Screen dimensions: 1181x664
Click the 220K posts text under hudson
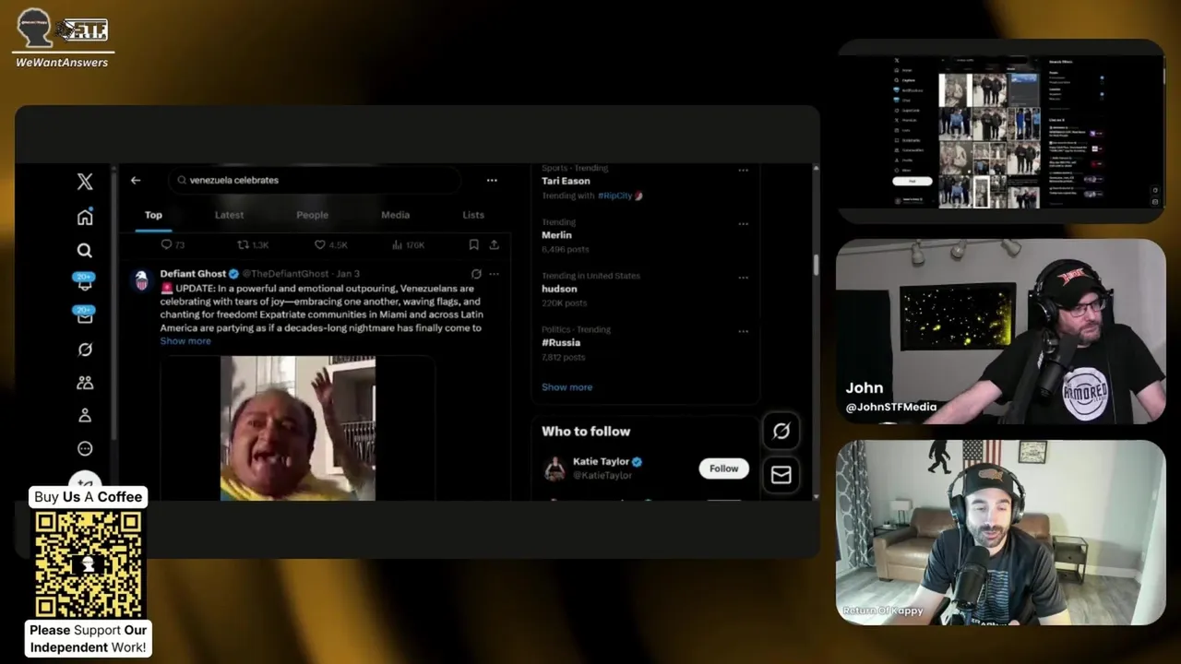(565, 303)
